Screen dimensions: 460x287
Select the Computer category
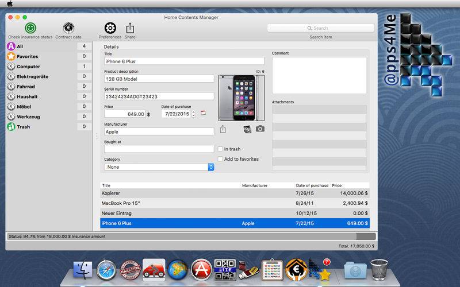tap(49, 67)
